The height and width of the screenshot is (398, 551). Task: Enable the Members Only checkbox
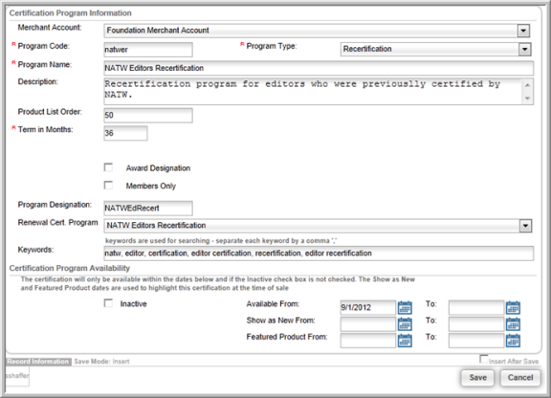click(x=109, y=186)
